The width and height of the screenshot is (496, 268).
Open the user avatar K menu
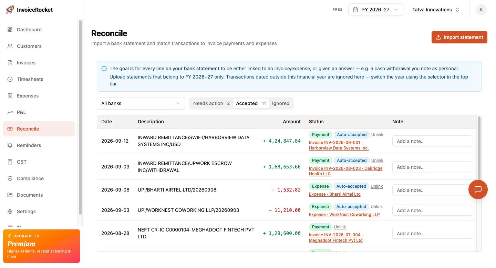[x=481, y=10]
